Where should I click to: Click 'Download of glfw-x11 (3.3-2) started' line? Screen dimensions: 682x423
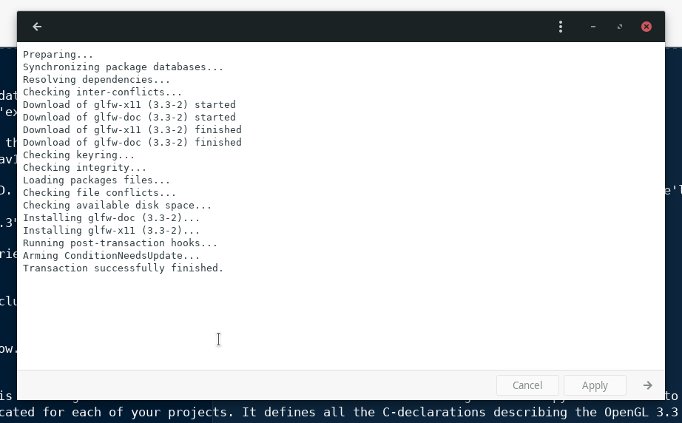[x=129, y=105]
